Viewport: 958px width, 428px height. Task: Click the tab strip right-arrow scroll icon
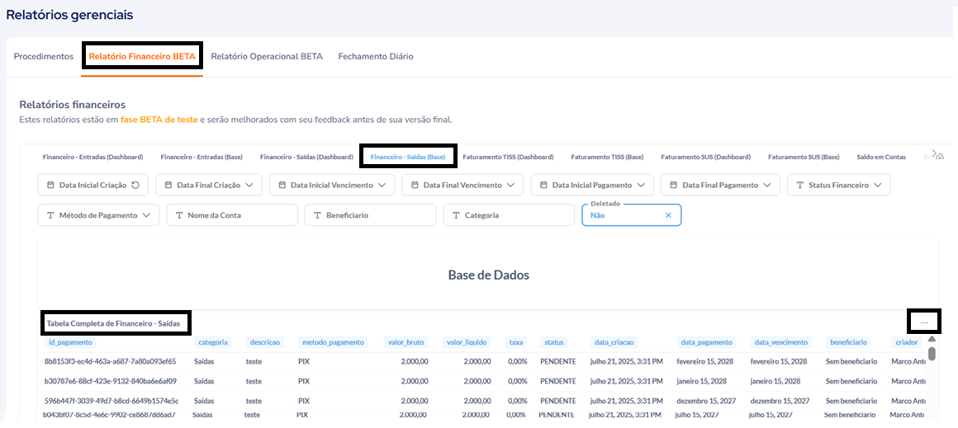[934, 153]
